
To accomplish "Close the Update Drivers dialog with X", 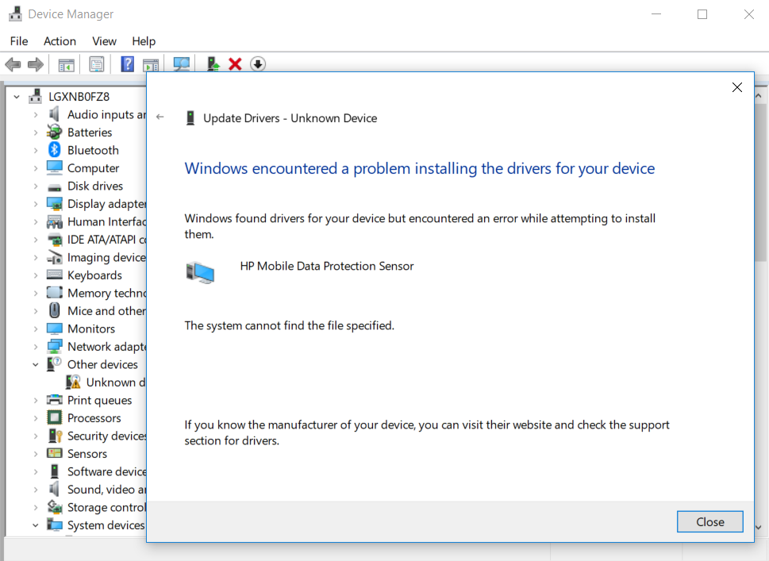I will 737,87.
